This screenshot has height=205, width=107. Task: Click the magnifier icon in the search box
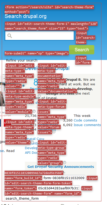point(10,36)
